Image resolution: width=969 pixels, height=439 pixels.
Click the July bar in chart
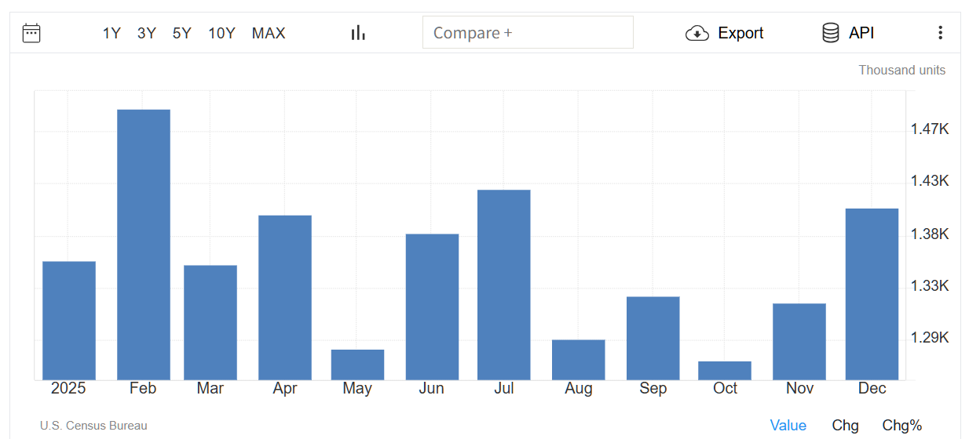[503, 285]
